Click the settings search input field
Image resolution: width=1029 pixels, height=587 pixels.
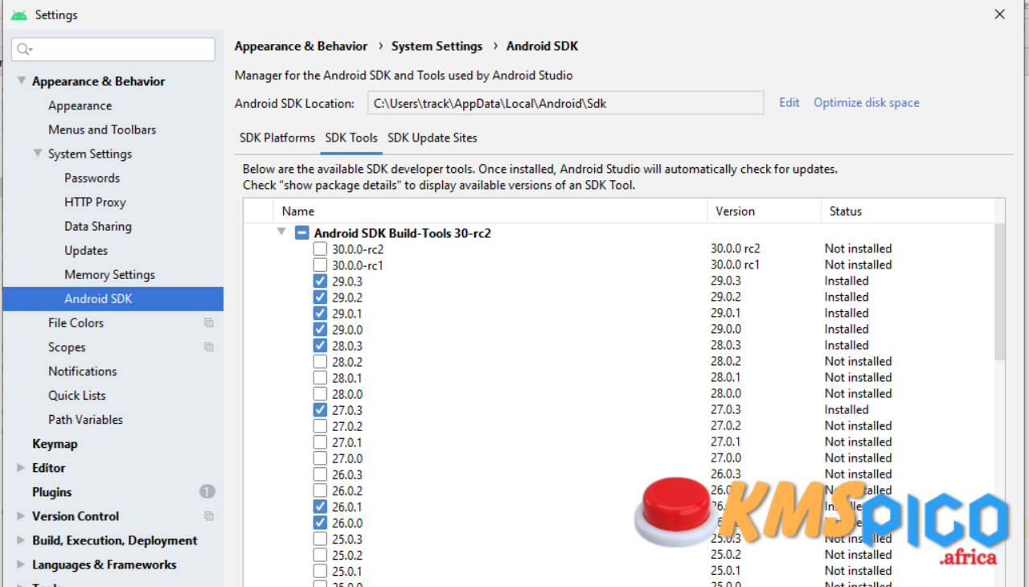click(x=113, y=49)
